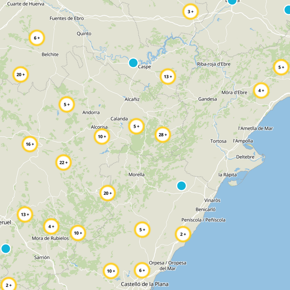The height and width of the screenshot is (290, 290).
Task: Expand the 13+ cluster near Caspe
Action: pos(168,76)
